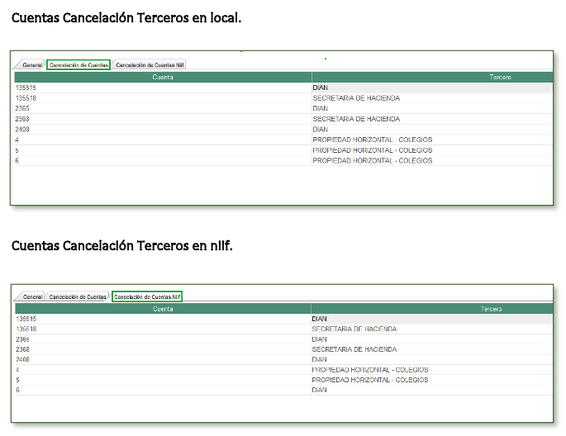Image resolution: width=566 pixels, height=436 pixels.
Task: Click DIAN tercero for account 2365 in local table
Action: (321, 108)
